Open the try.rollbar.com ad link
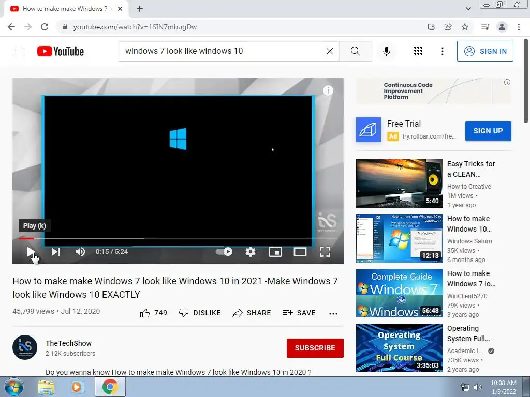This screenshot has width=530, height=397. coord(429,136)
